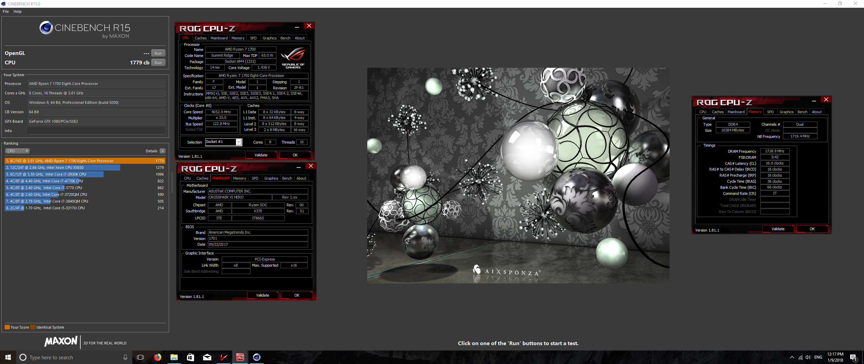Click the rendered spheres benchmark image
The height and width of the screenshot is (364, 864).
(518, 175)
